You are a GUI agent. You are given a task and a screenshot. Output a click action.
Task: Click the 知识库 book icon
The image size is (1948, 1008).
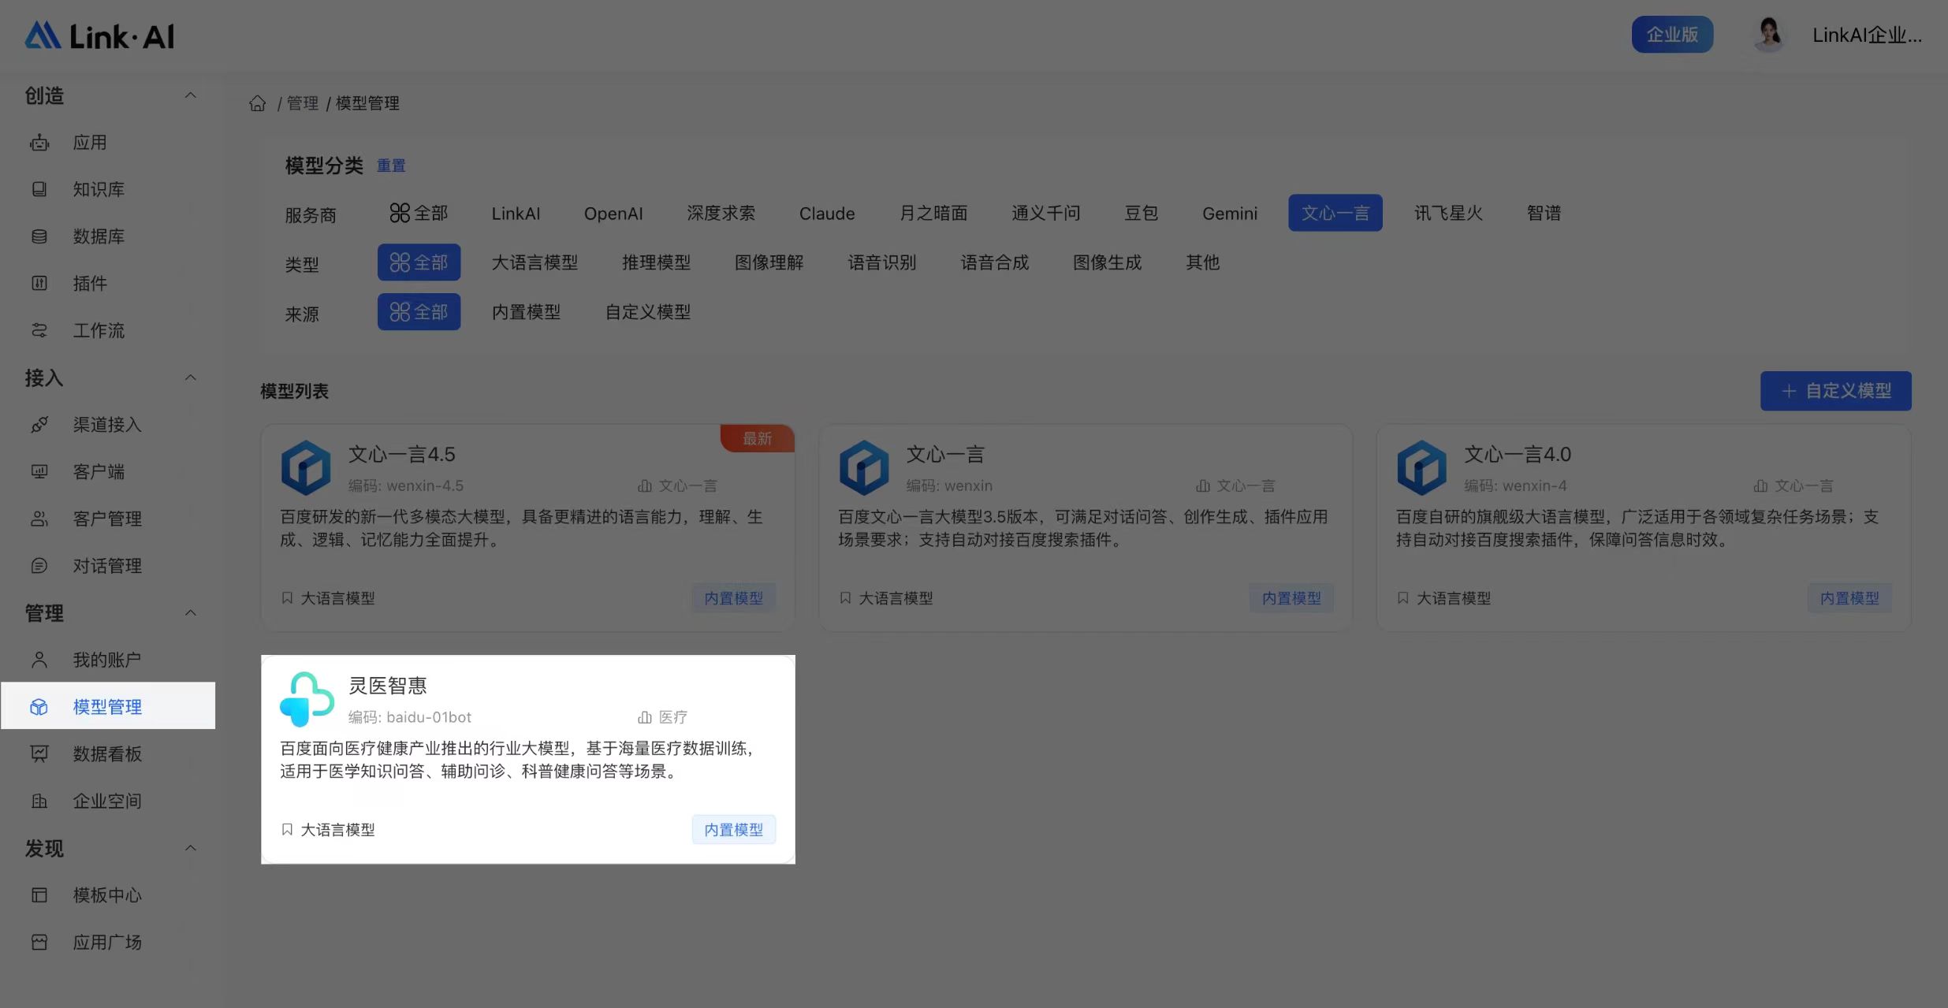tap(39, 189)
